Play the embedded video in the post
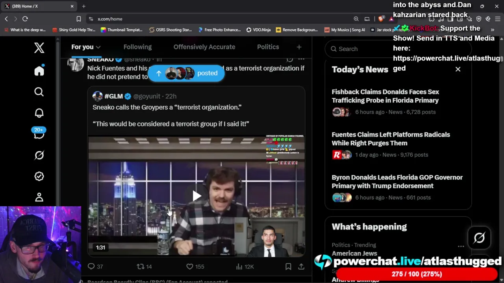This screenshot has height=283, width=504. tap(196, 196)
